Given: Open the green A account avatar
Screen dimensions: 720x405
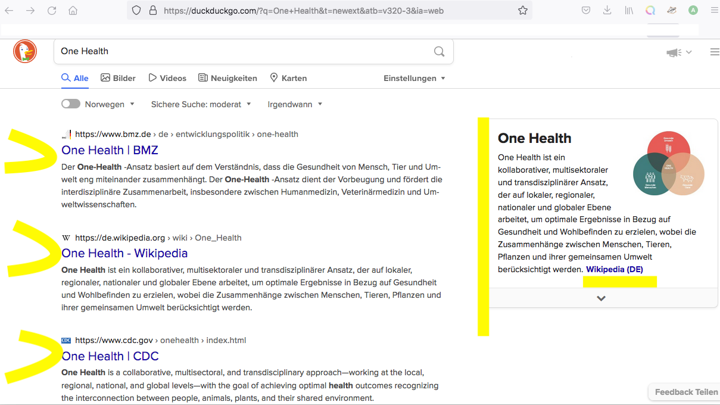Looking at the screenshot, I should 693,10.
